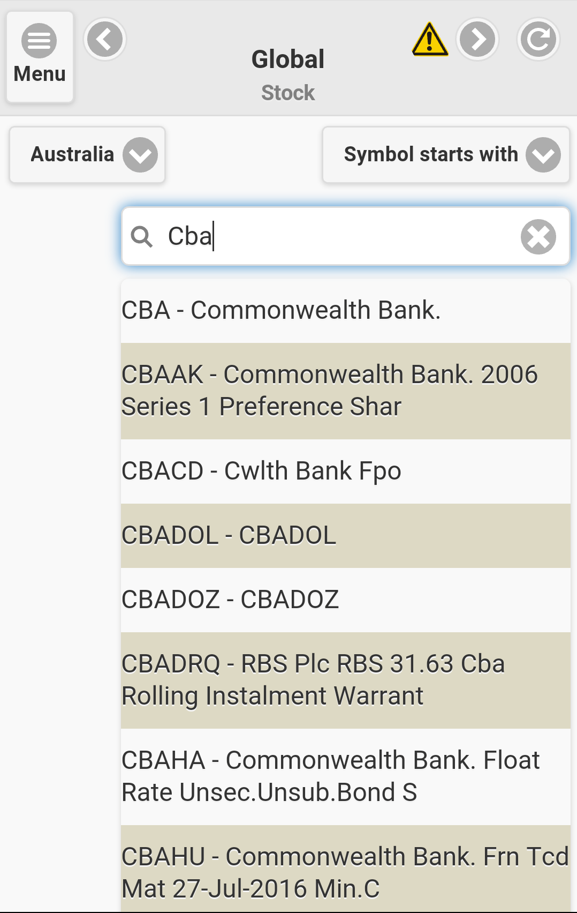This screenshot has height=913, width=577.
Task: Tap the magnifying glass search icon
Action: [142, 236]
